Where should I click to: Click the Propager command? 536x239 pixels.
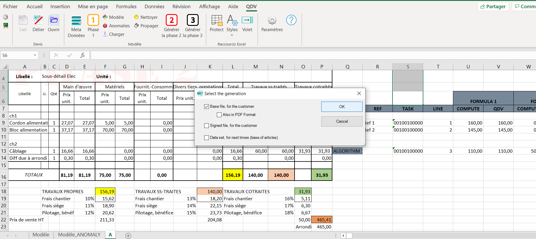point(146,26)
